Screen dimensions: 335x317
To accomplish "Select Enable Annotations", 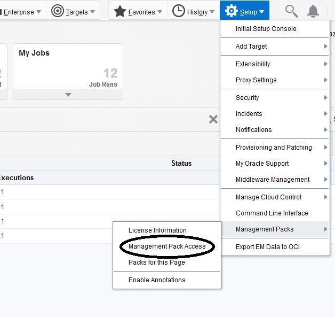I will (167, 280).
